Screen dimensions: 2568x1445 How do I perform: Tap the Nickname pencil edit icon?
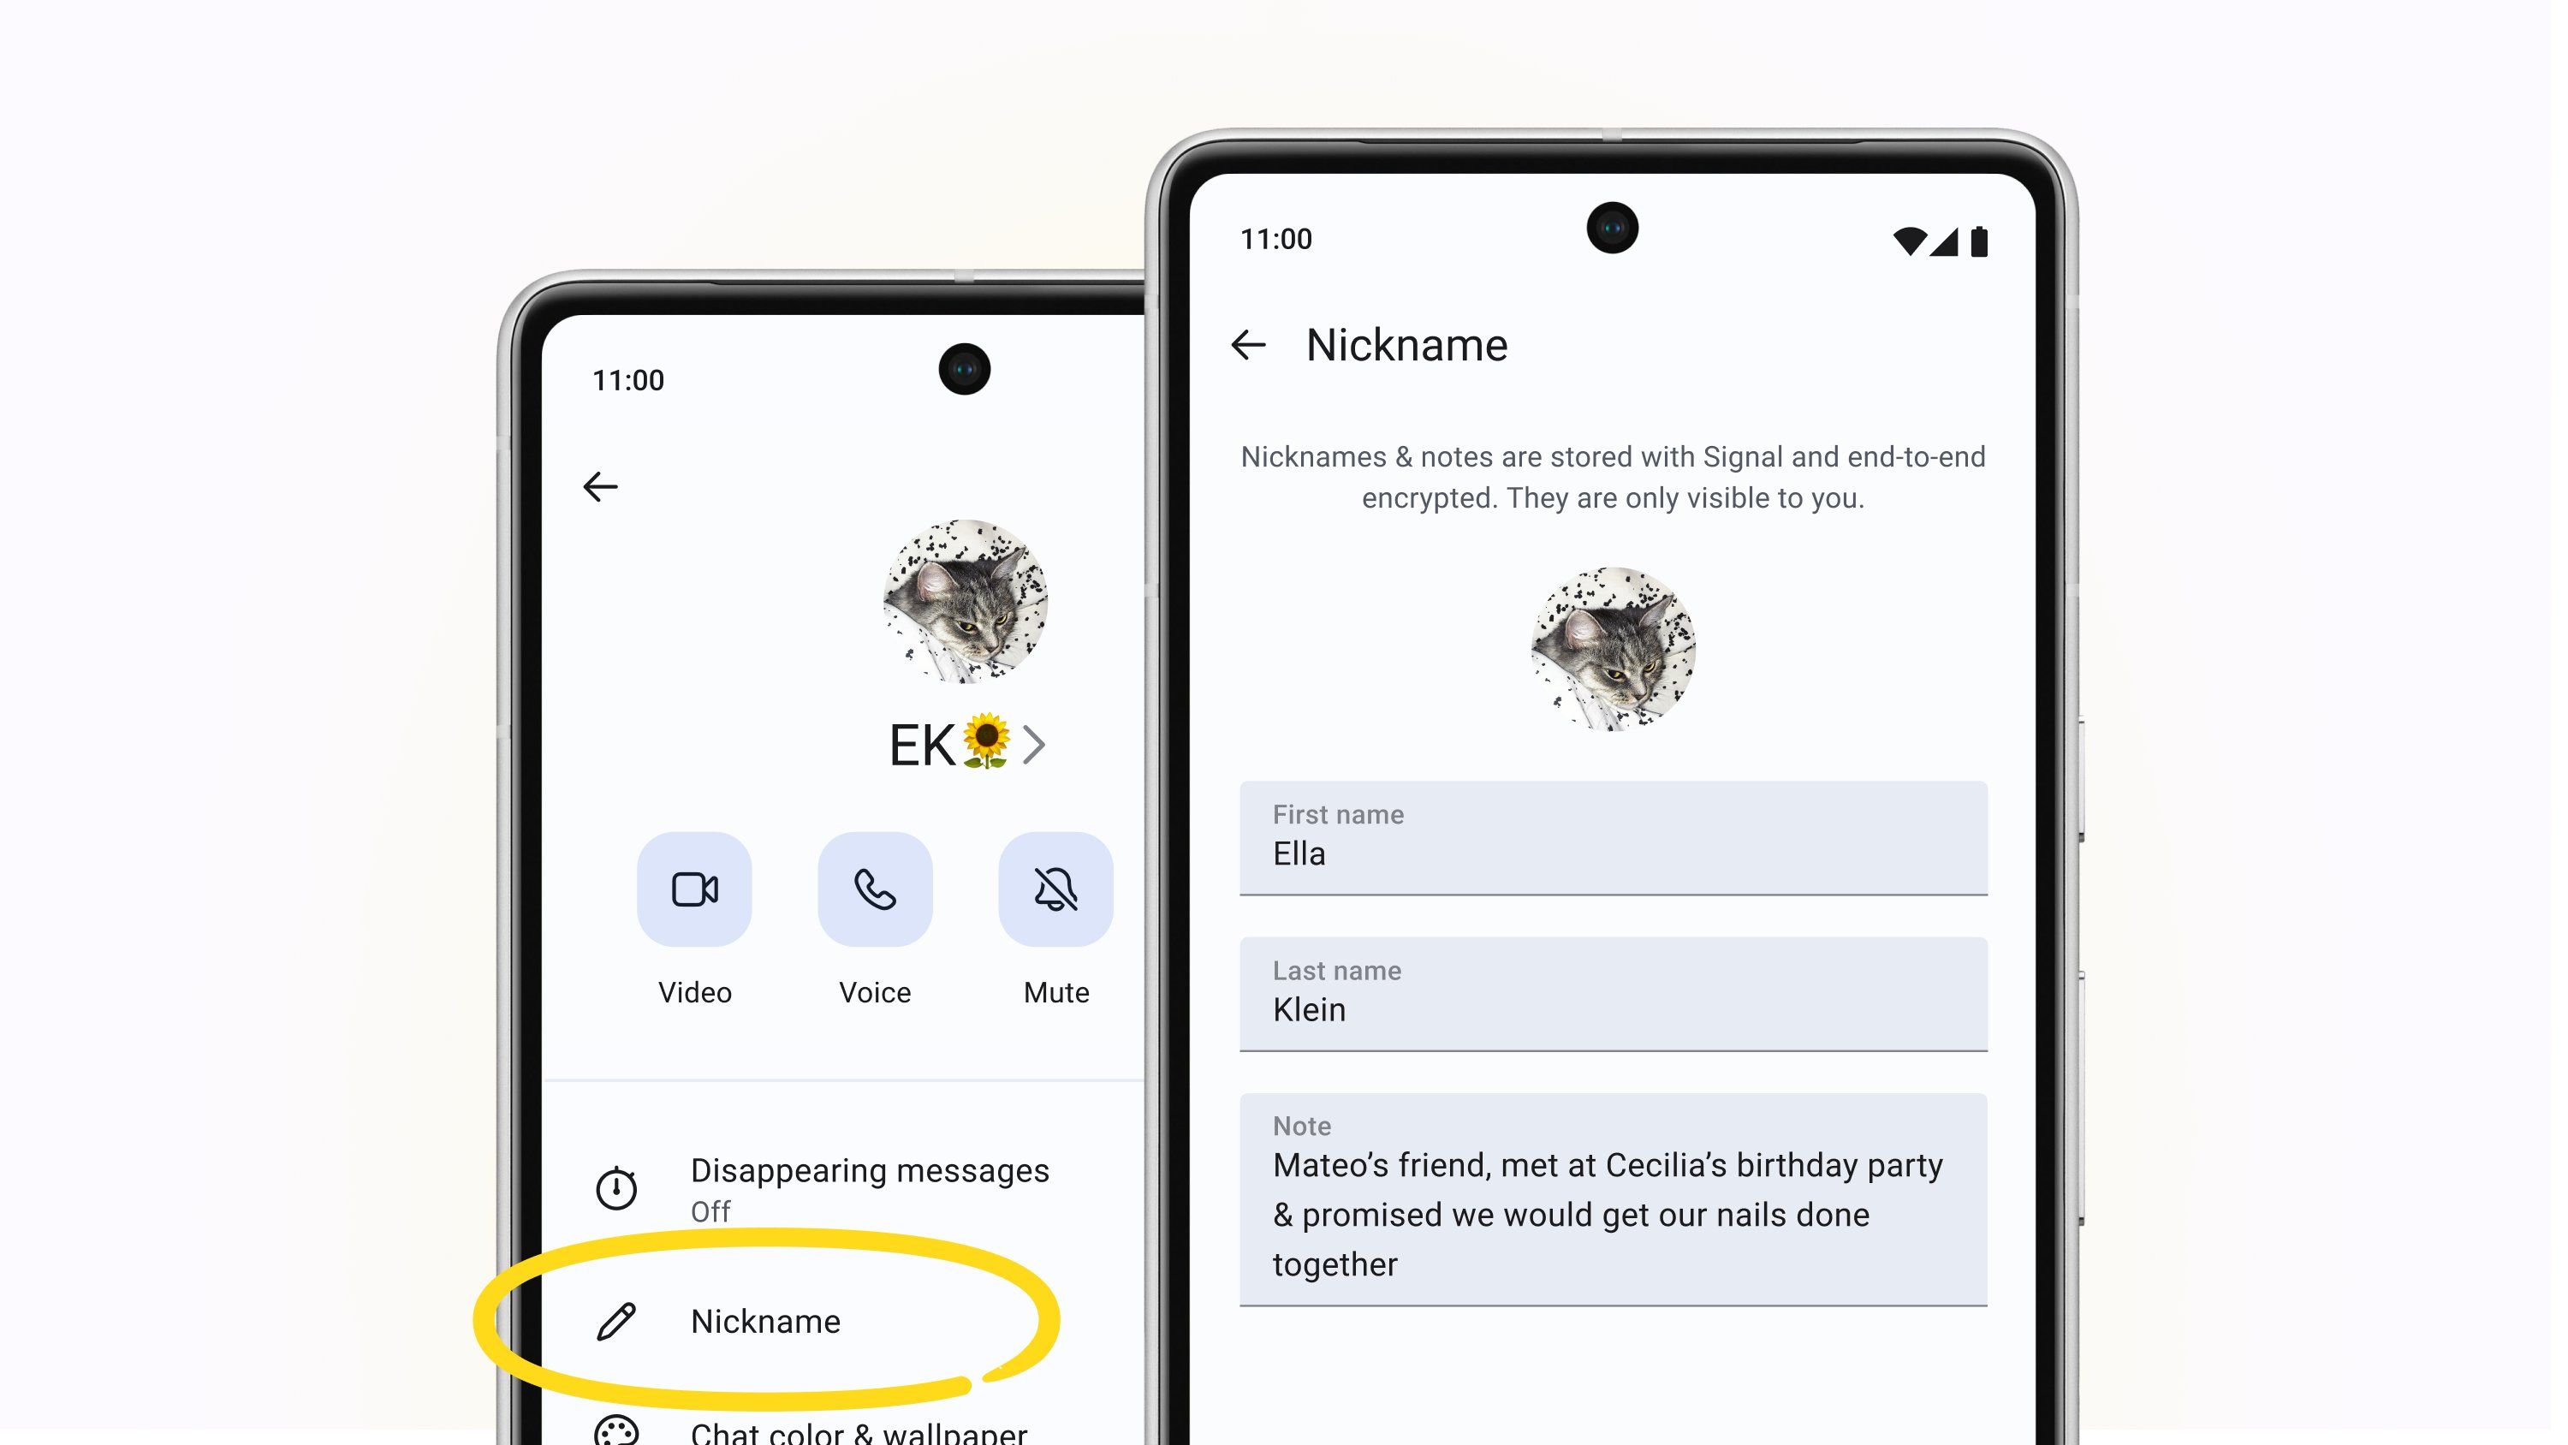(x=619, y=1320)
